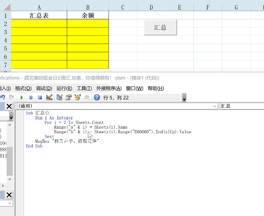Select yellow cell A2 under 汇总表
Image resolution: width=264 pixels, height=216 pixels.
(39, 23)
